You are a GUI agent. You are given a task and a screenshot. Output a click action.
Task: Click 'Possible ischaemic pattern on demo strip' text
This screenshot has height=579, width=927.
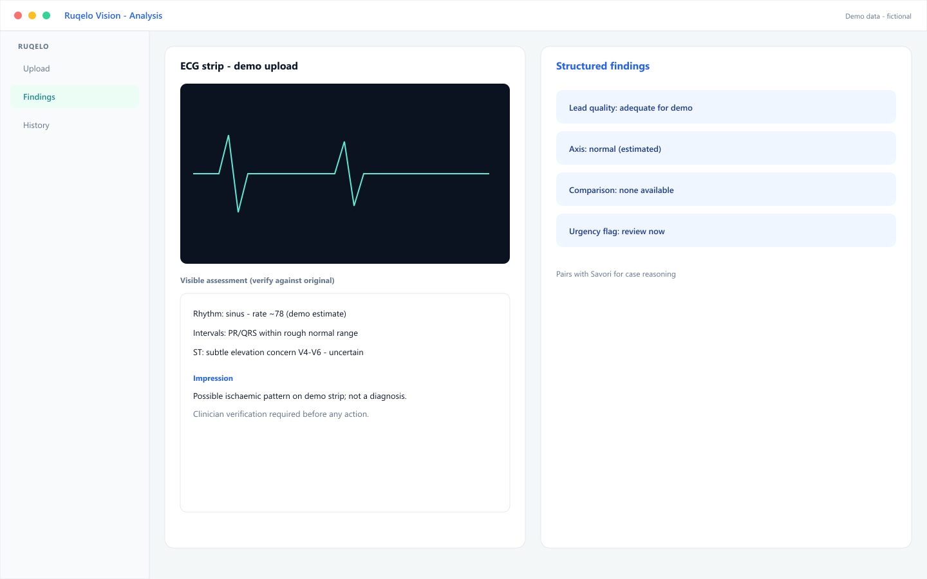click(300, 396)
